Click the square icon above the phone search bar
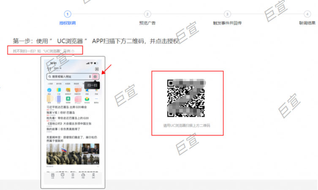The width and height of the screenshot is (318, 190). click(x=97, y=69)
